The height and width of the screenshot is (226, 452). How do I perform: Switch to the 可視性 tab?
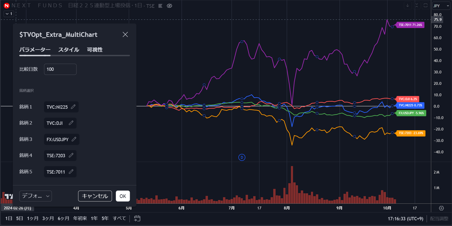click(x=95, y=50)
